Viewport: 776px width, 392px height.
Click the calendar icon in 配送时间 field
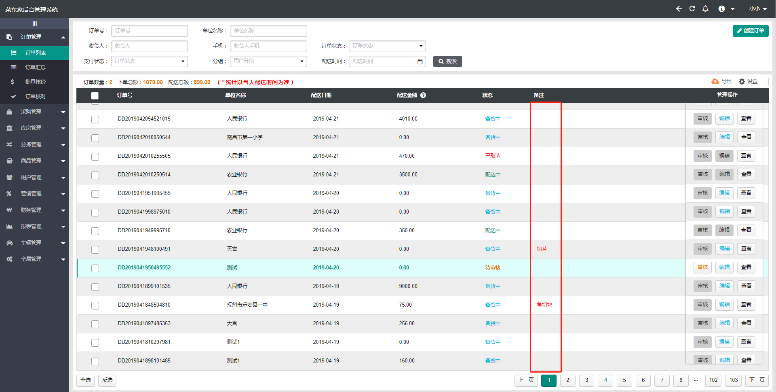420,61
